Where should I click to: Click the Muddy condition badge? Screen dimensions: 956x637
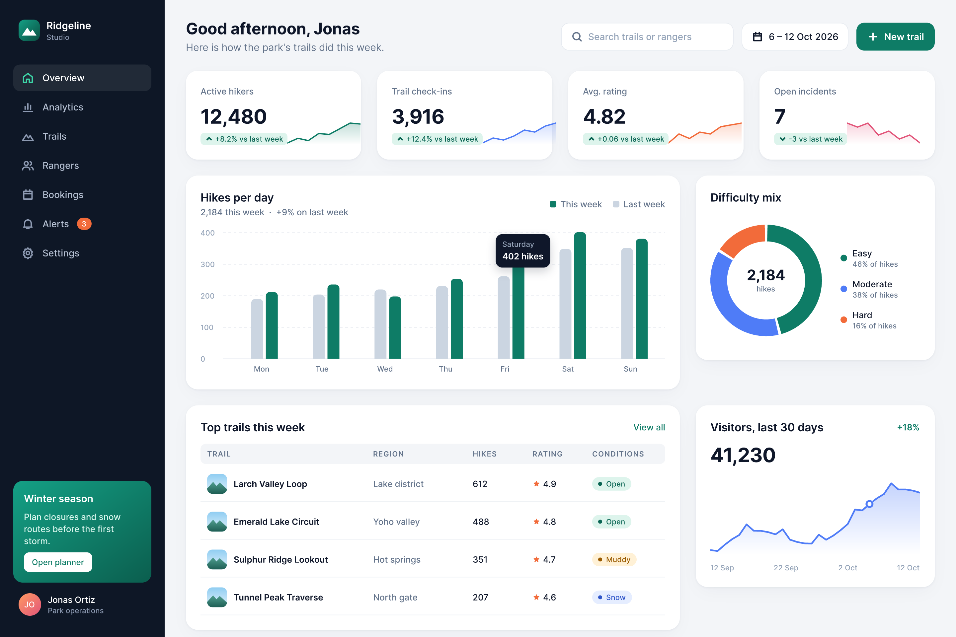click(x=614, y=559)
